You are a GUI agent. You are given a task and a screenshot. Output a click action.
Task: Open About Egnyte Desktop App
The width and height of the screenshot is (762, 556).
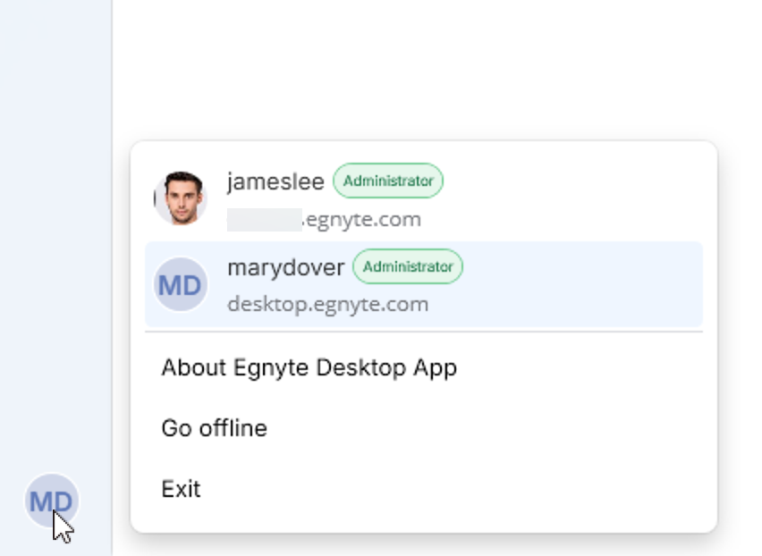click(x=309, y=367)
